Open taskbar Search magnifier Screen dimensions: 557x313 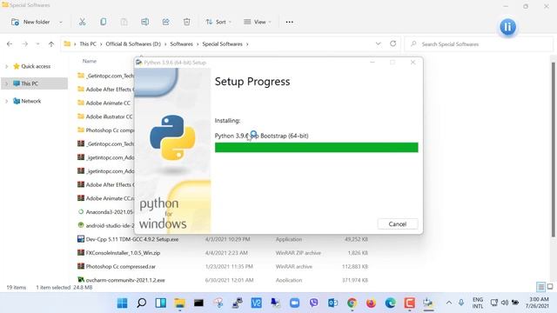(141, 303)
